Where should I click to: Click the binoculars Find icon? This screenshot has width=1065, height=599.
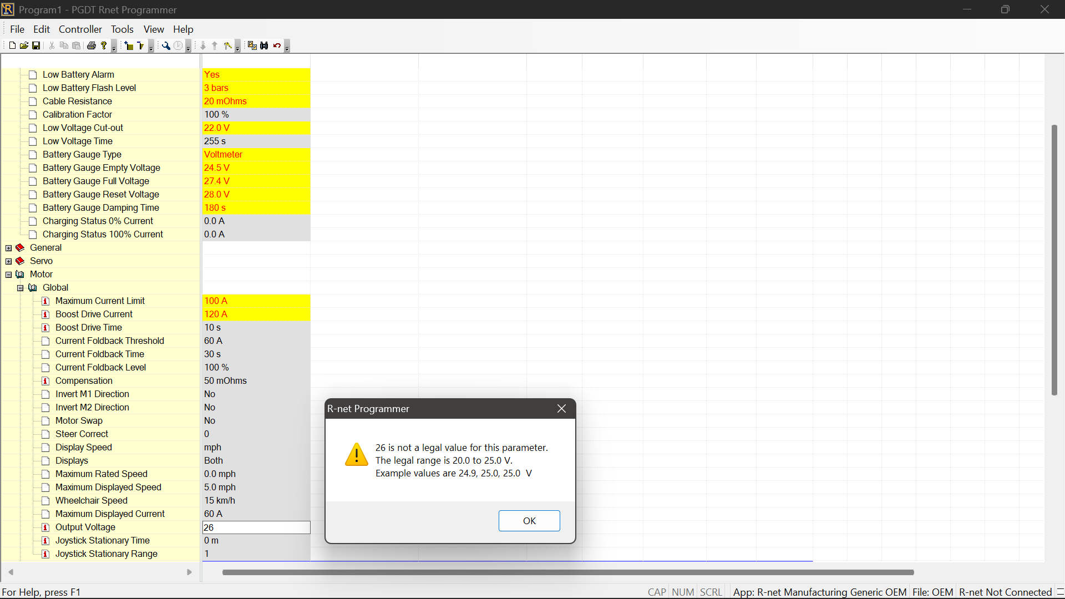[x=264, y=45]
